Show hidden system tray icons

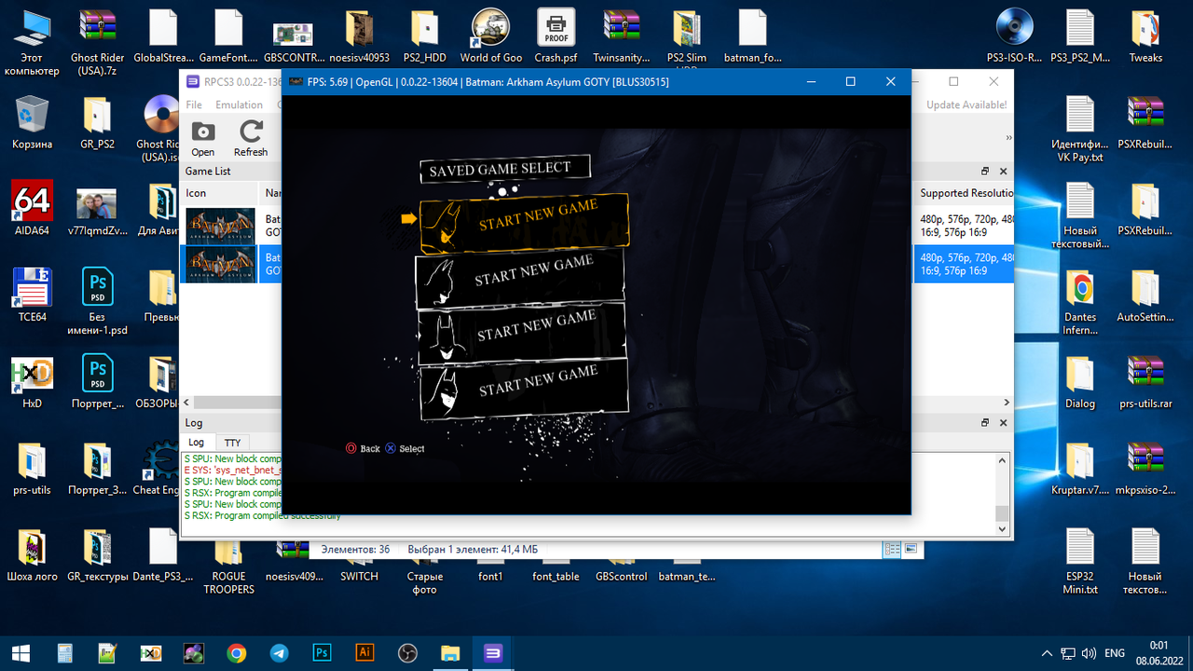click(x=1047, y=653)
